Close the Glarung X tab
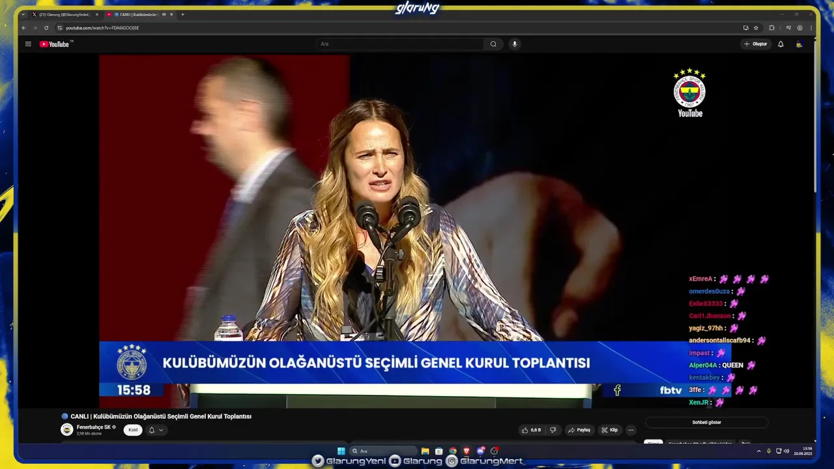 tap(97, 14)
